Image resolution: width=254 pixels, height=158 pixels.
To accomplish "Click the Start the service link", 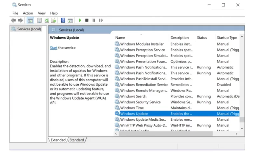I will 53,48.
